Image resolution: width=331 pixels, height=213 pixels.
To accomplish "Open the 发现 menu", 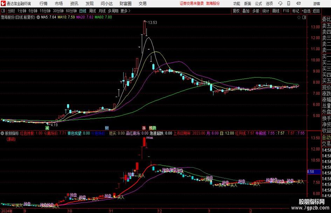I will click(90, 3).
